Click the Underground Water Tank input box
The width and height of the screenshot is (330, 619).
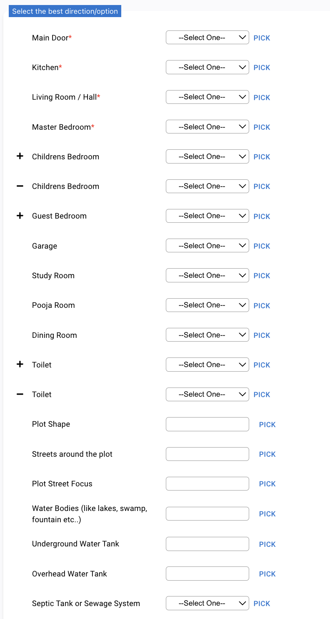pyautogui.click(x=207, y=544)
